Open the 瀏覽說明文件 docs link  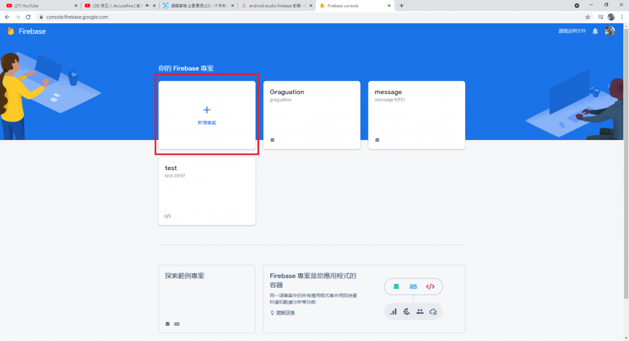tap(572, 31)
